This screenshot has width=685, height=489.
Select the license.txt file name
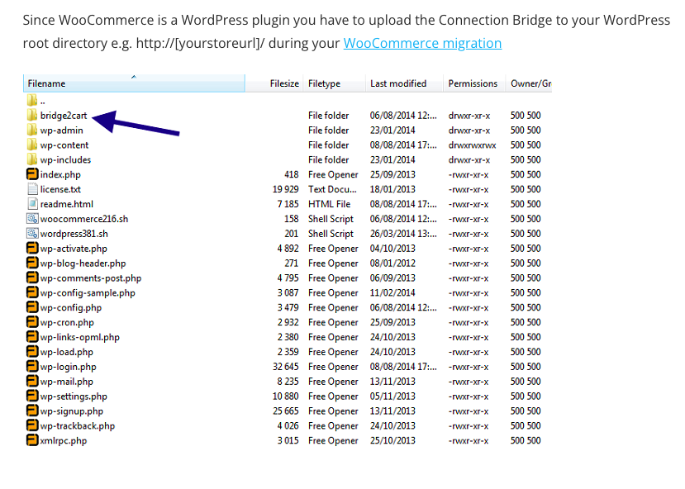click(60, 189)
